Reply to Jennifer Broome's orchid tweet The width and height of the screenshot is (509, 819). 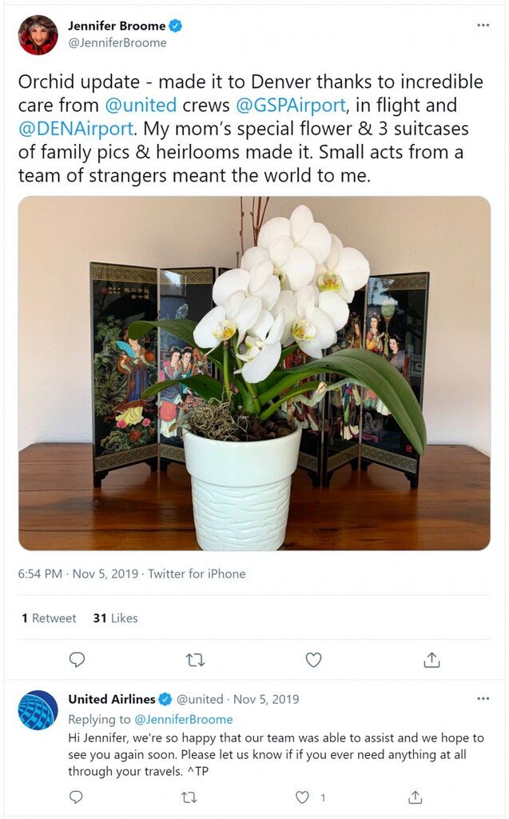tap(78, 660)
